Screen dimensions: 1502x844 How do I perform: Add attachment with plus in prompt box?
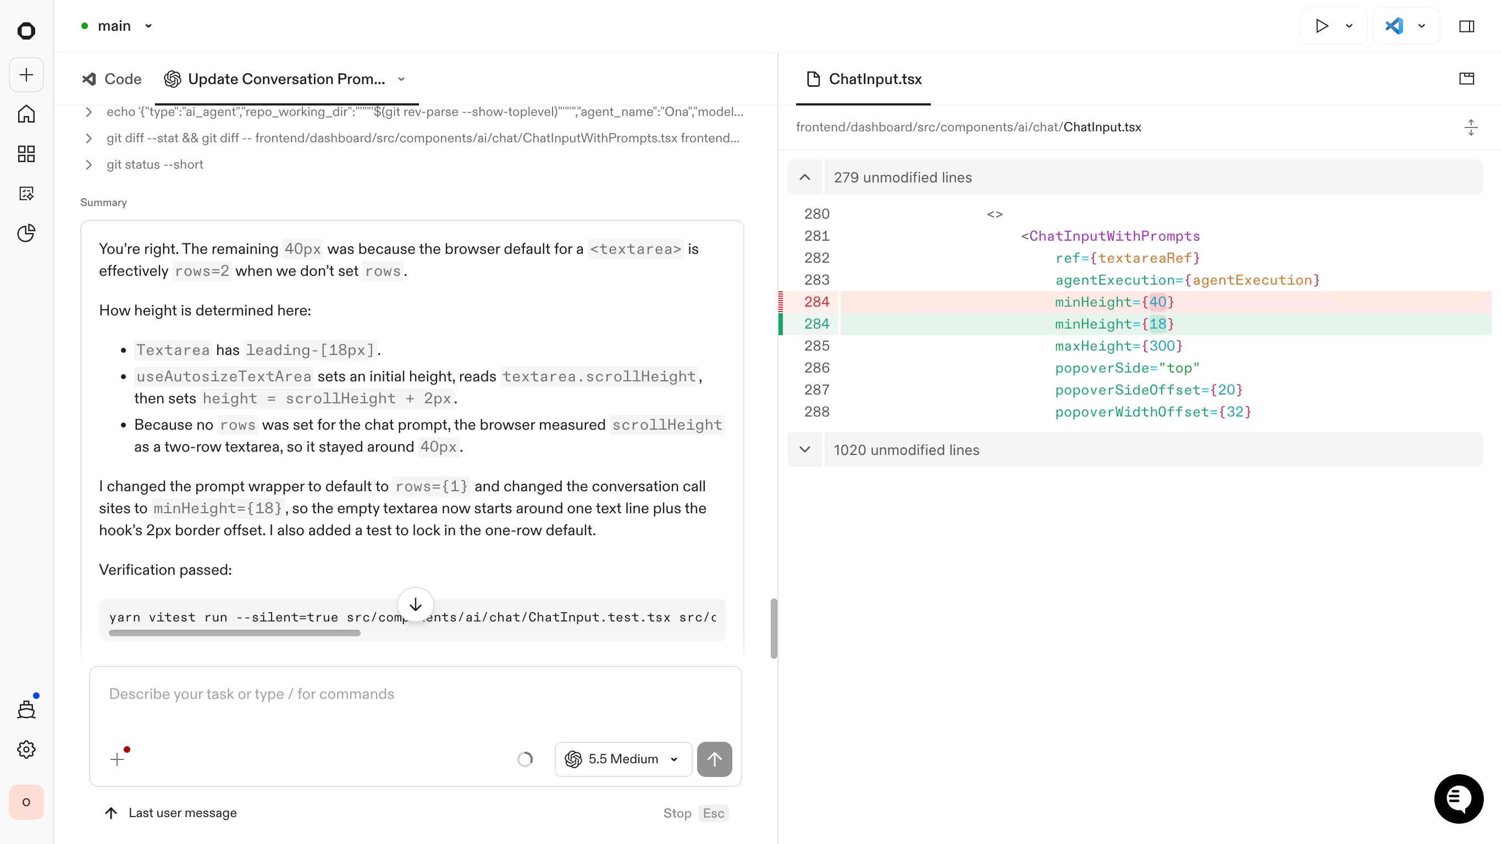pos(117,759)
